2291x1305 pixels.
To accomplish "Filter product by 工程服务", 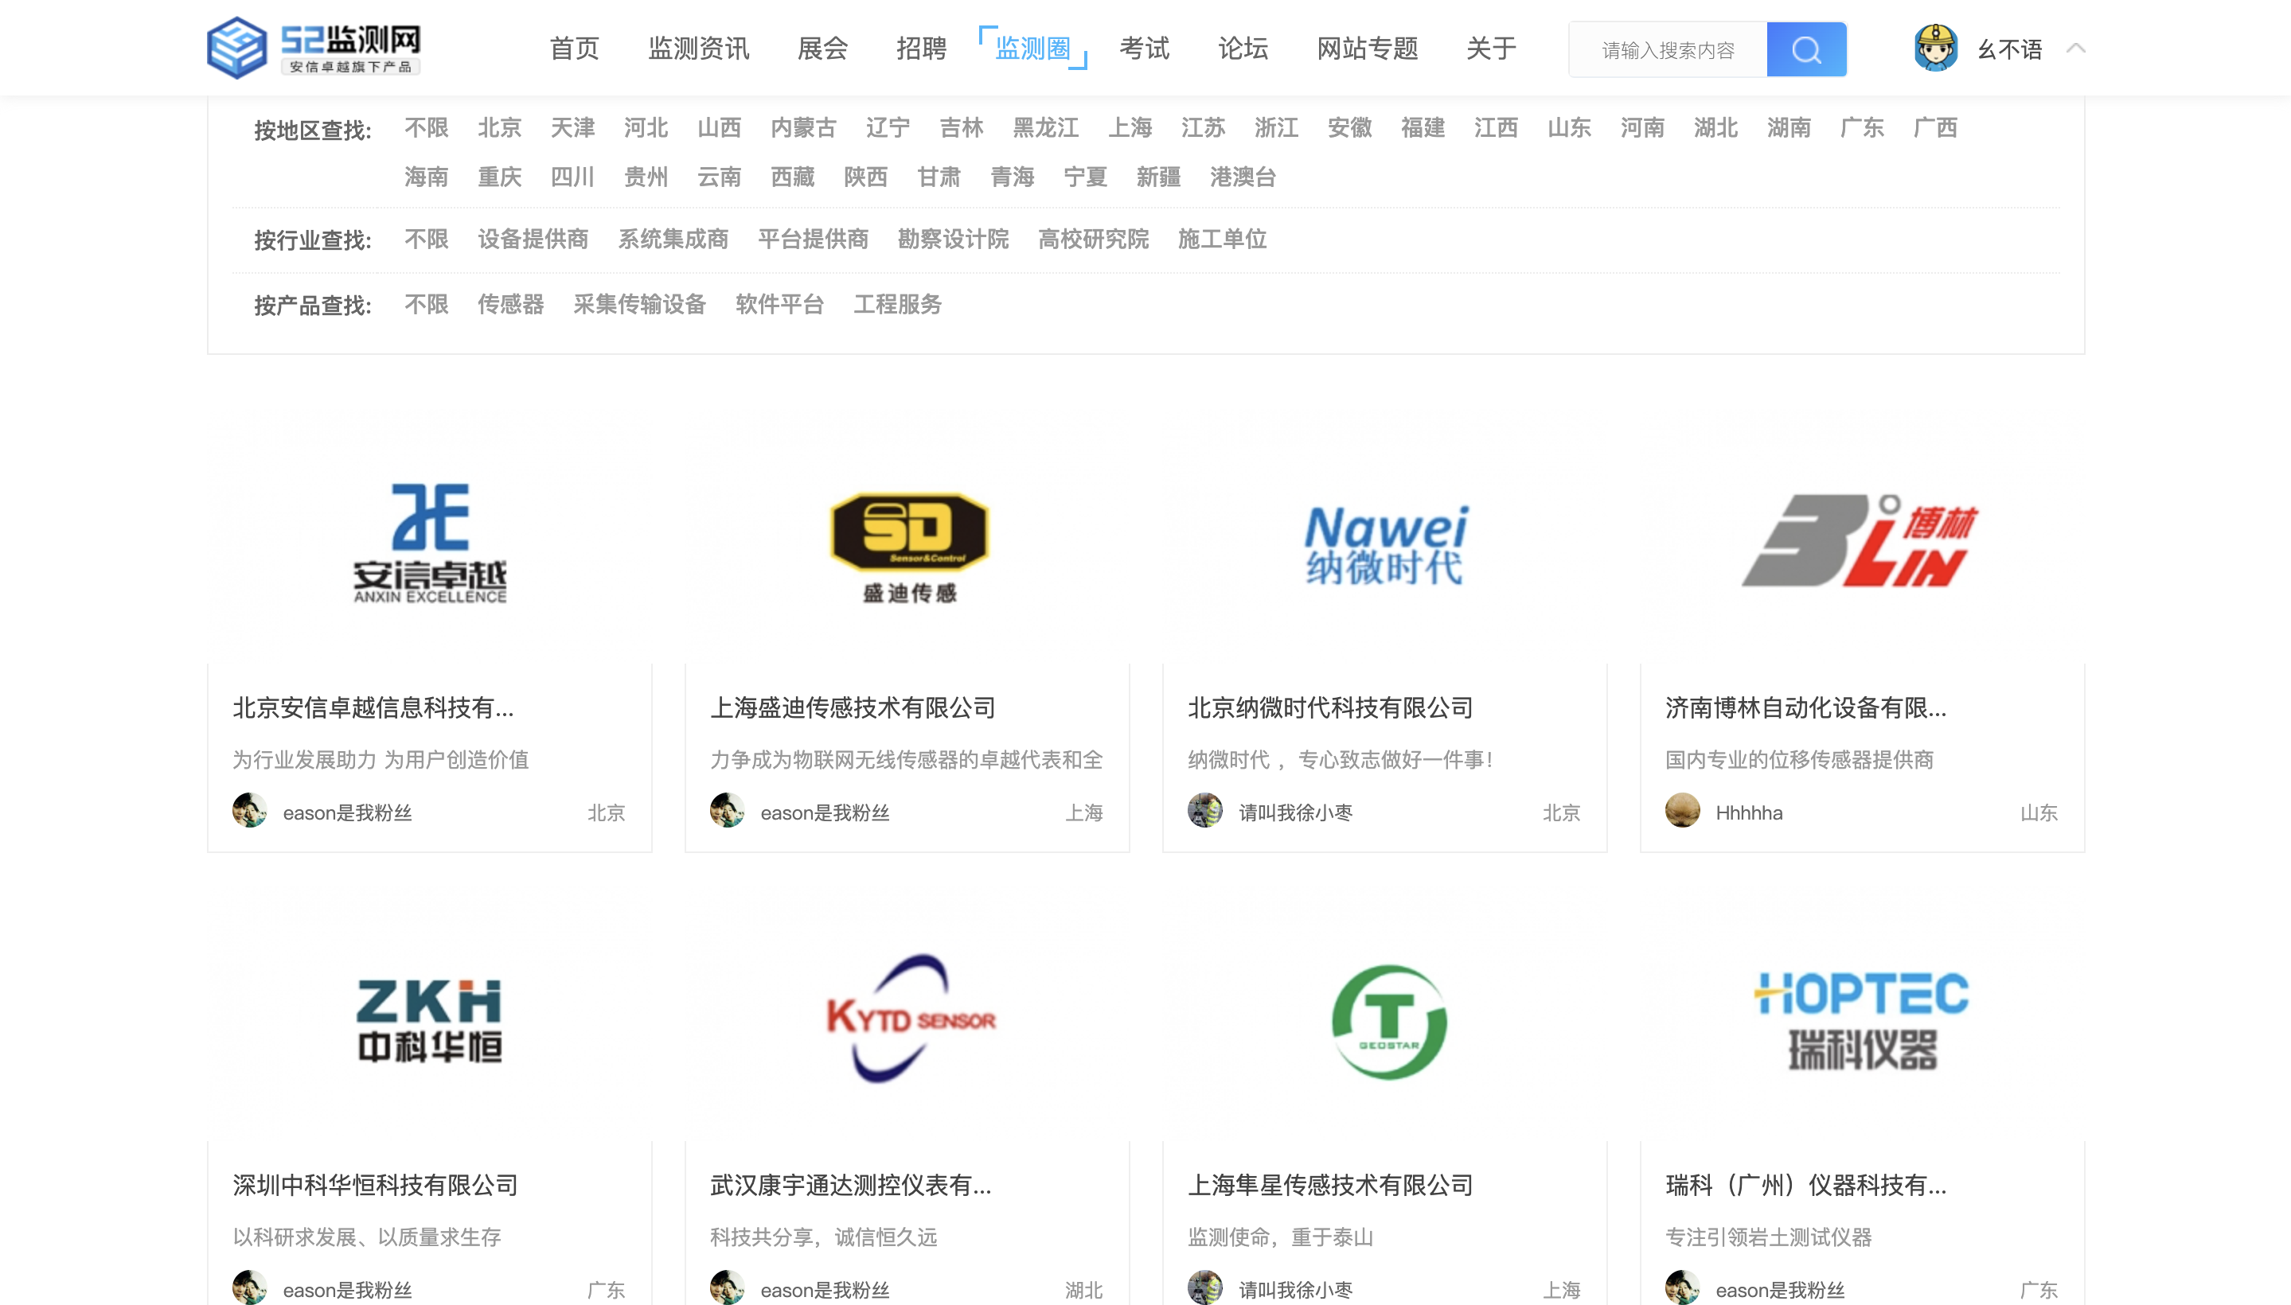I will [x=898, y=305].
